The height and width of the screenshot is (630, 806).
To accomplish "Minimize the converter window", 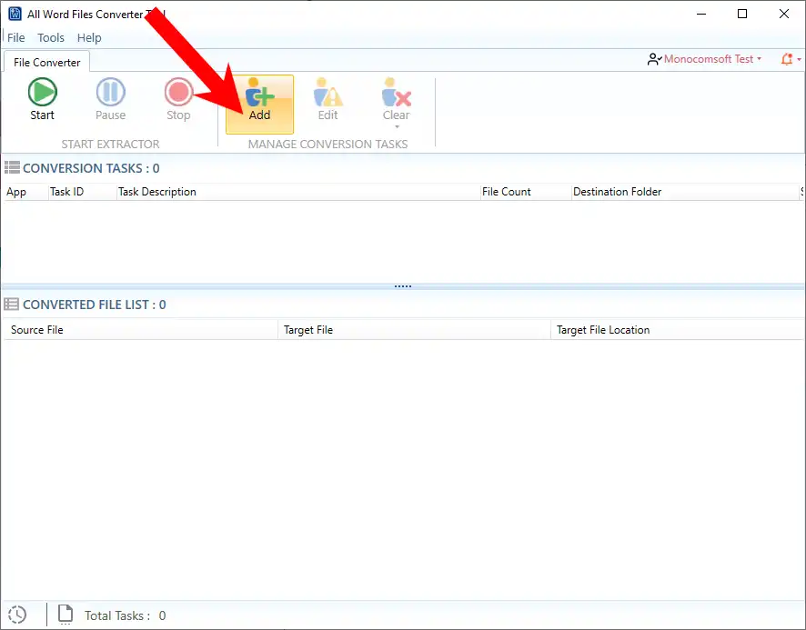I will [701, 14].
